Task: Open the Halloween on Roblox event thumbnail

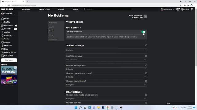Action: pos(9,71)
